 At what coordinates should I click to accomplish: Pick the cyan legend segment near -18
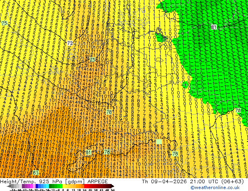pyautogui.click(x=47, y=186)
